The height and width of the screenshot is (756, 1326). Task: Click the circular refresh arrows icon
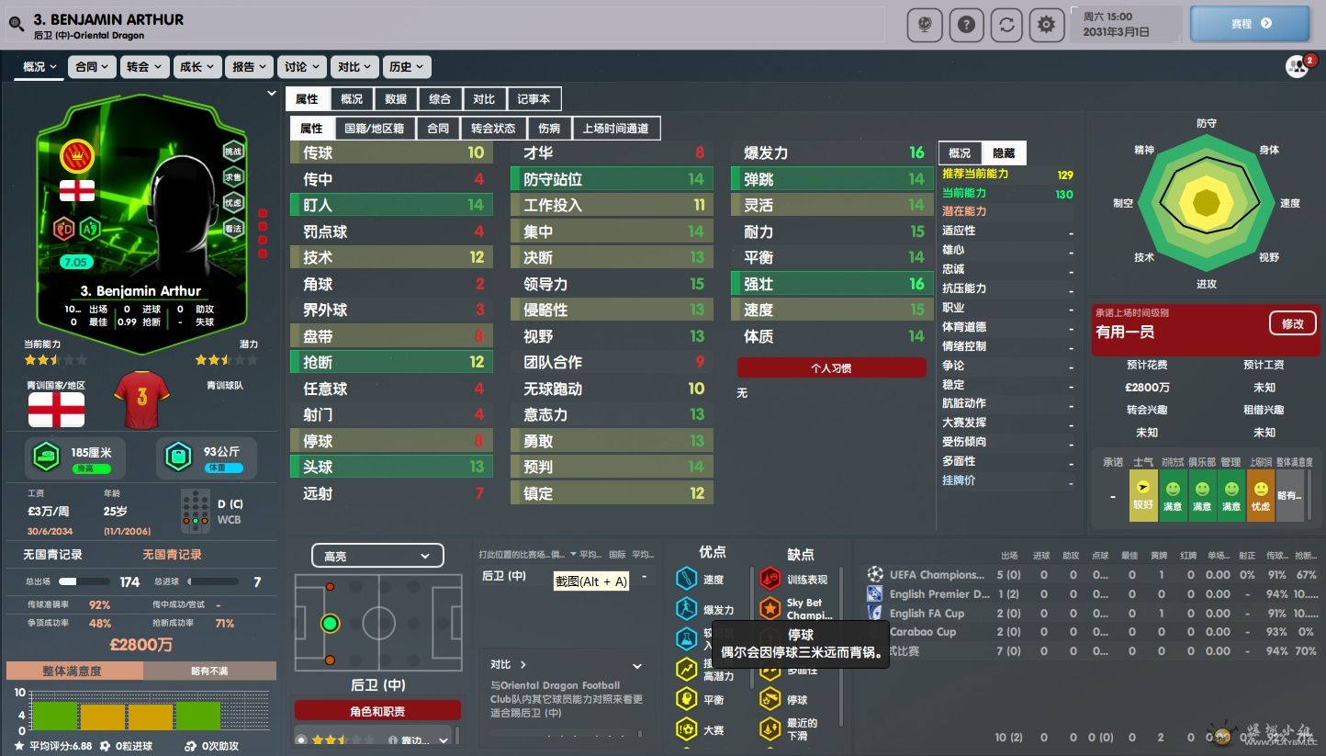point(1006,25)
